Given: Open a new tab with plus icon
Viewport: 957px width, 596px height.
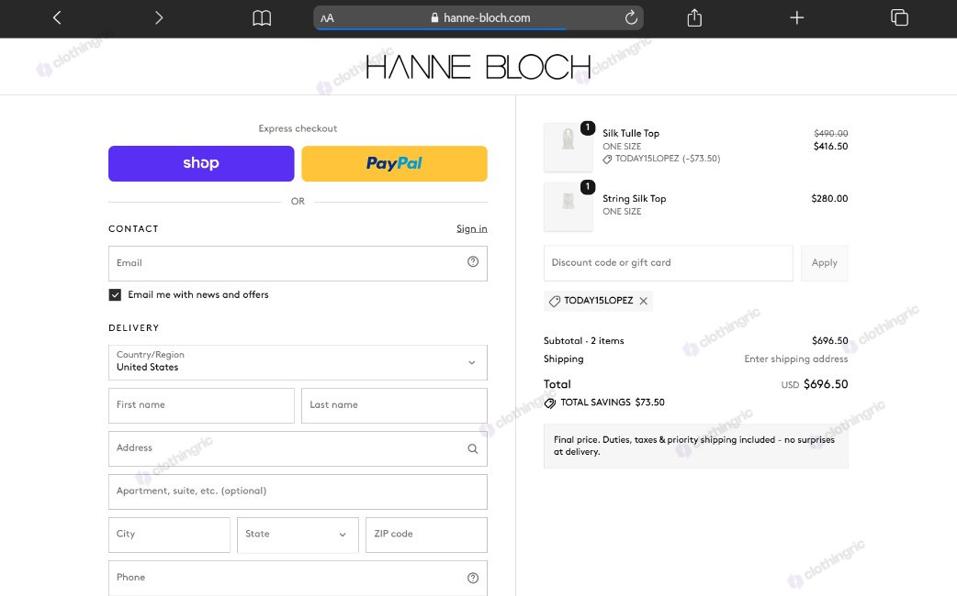Looking at the screenshot, I should tap(796, 17).
